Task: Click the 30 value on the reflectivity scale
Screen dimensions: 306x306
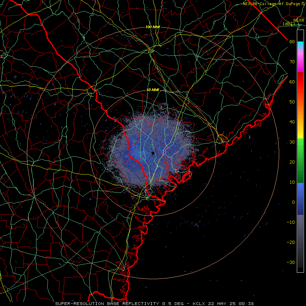Action: (x=292, y=142)
